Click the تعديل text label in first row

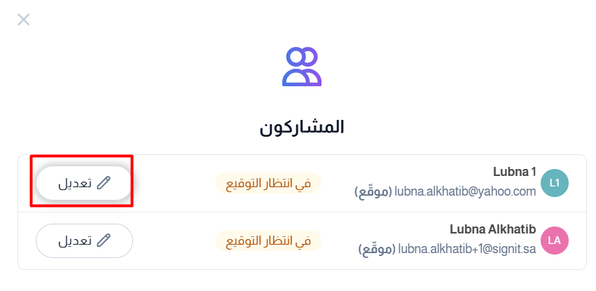pyautogui.click(x=75, y=183)
